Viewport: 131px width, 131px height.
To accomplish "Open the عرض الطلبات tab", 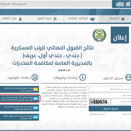I will (x=14, y=19).
